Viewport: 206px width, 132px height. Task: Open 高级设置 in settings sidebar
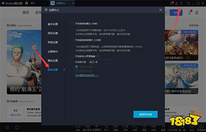(53, 33)
